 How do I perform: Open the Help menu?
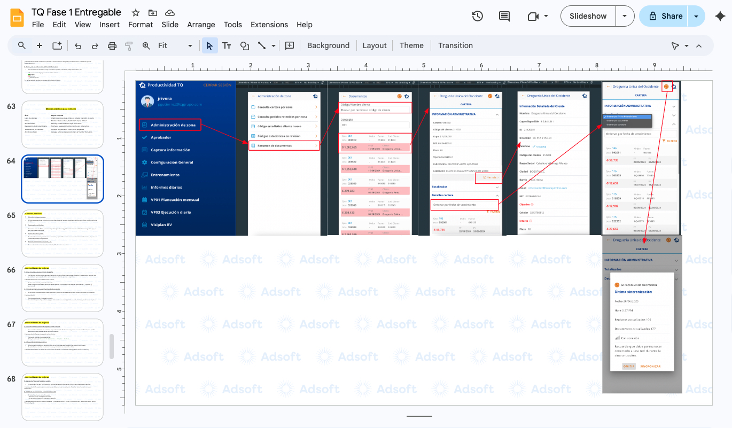click(x=305, y=25)
